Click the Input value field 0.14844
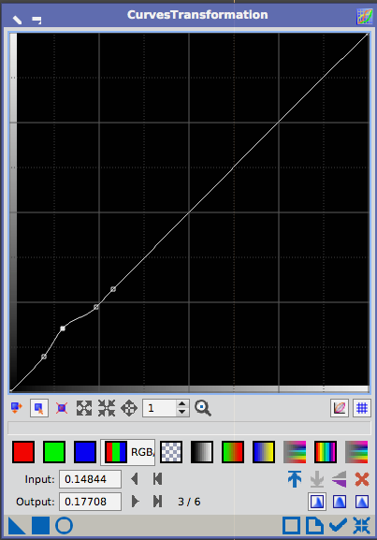The width and height of the screenshot is (377, 540). pos(90,479)
